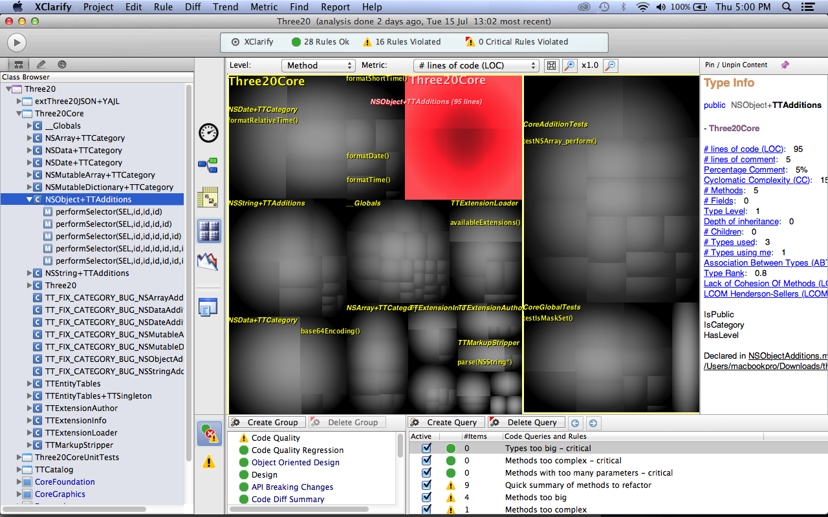Open the dependency matrix view icon

[208, 198]
